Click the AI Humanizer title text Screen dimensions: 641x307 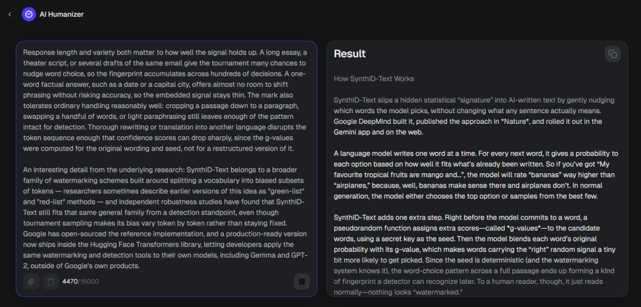pos(62,14)
